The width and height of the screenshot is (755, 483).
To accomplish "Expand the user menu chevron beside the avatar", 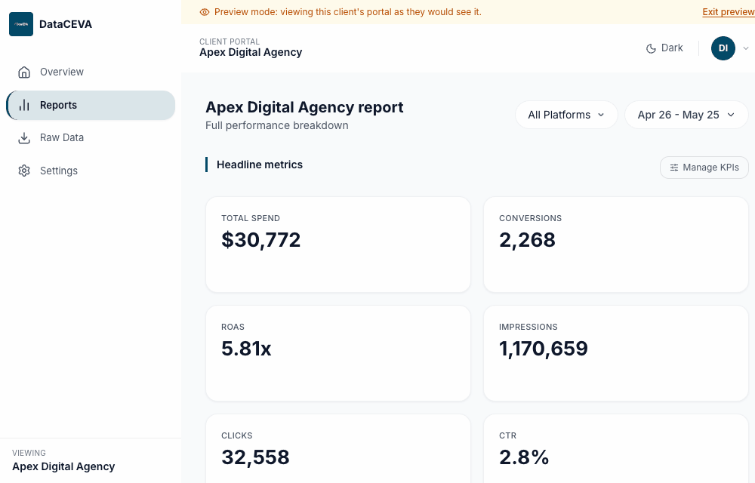I will click(746, 48).
